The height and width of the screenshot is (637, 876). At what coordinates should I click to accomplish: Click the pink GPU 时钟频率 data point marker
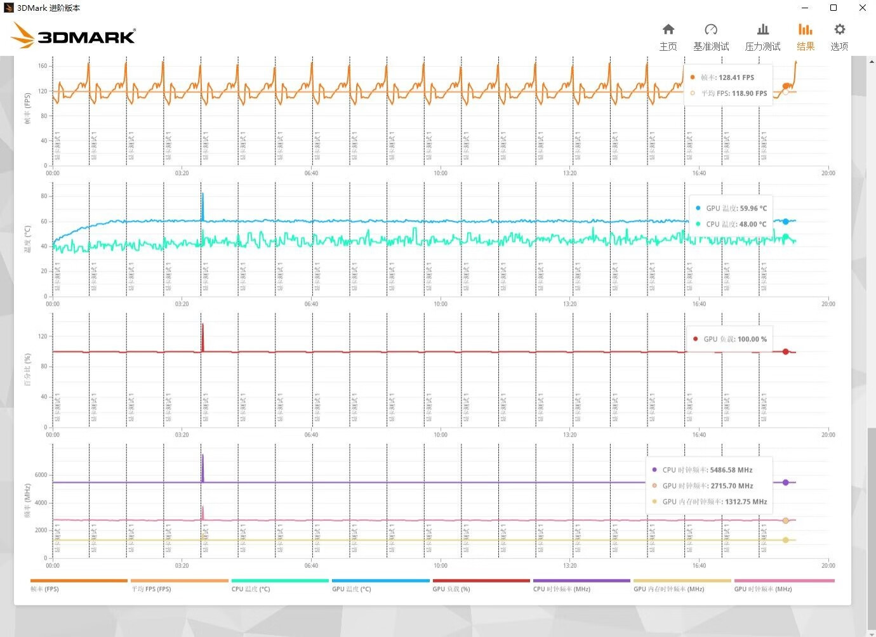(x=785, y=520)
